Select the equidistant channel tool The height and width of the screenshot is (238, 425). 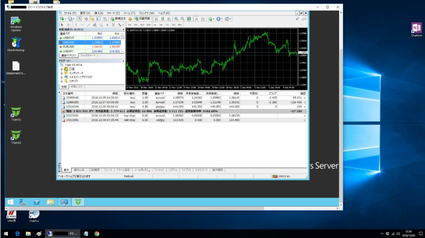click(x=95, y=25)
